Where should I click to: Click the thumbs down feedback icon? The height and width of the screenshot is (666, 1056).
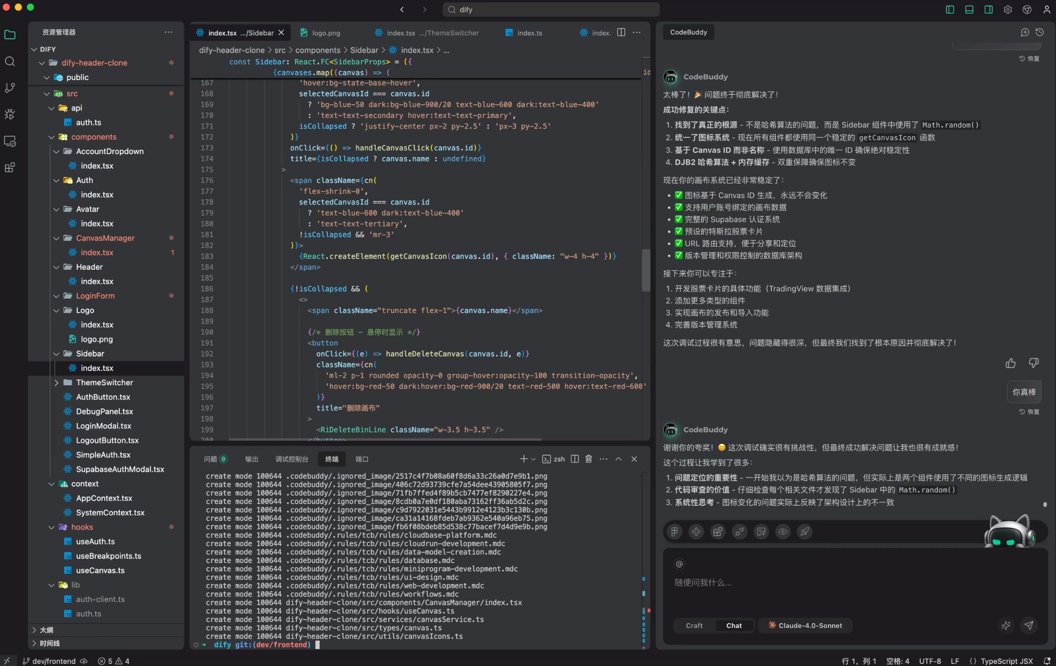1034,363
